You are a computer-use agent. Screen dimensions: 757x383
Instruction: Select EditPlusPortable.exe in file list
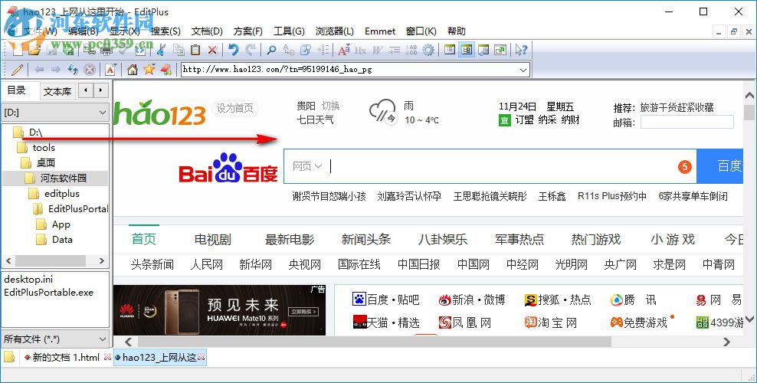pyautogui.click(x=49, y=293)
